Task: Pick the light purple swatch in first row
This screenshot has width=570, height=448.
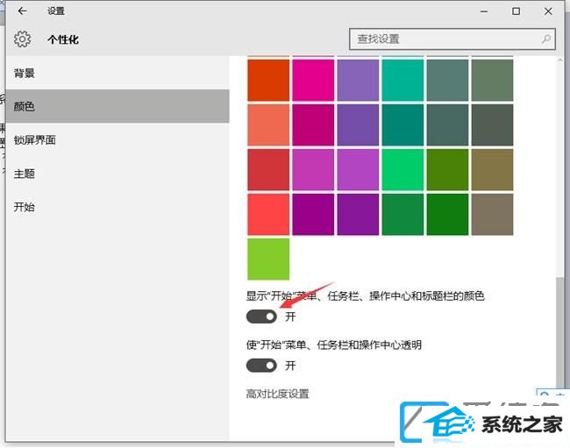Action: click(x=358, y=81)
